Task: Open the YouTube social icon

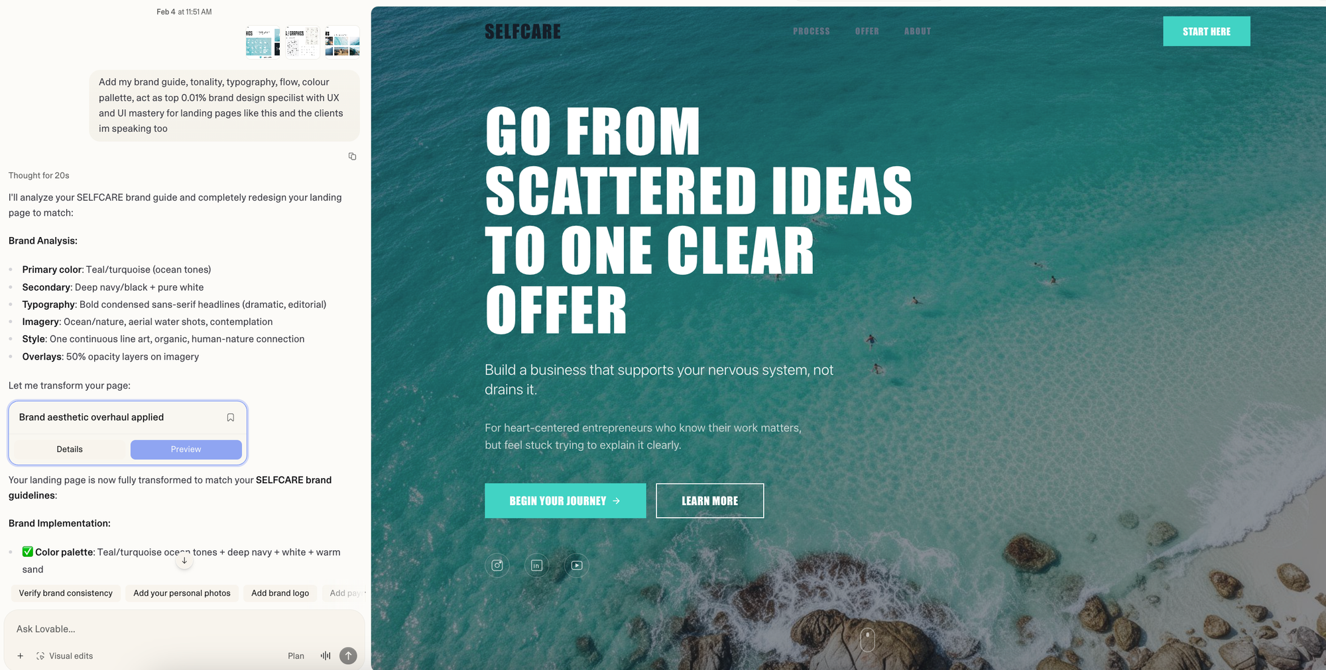Action: click(577, 565)
